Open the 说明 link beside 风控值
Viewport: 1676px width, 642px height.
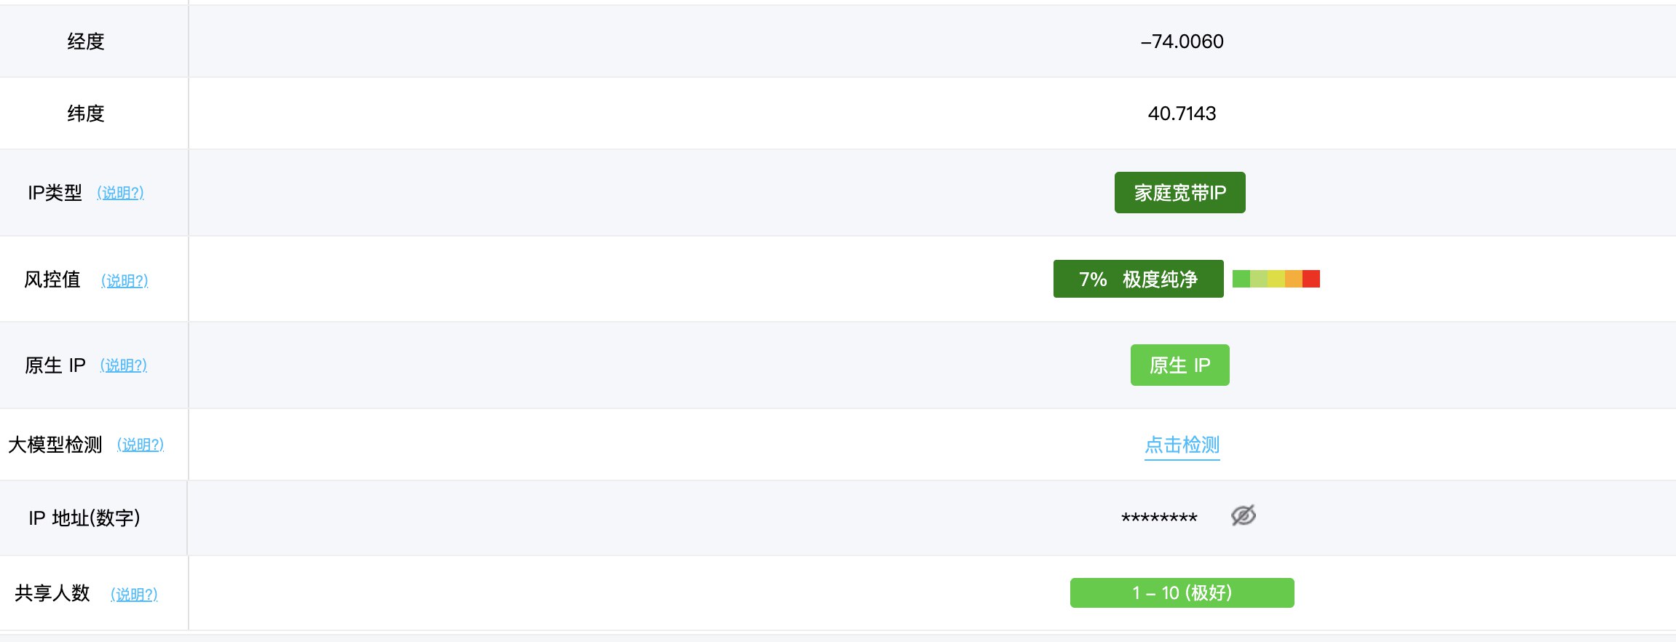tap(124, 280)
